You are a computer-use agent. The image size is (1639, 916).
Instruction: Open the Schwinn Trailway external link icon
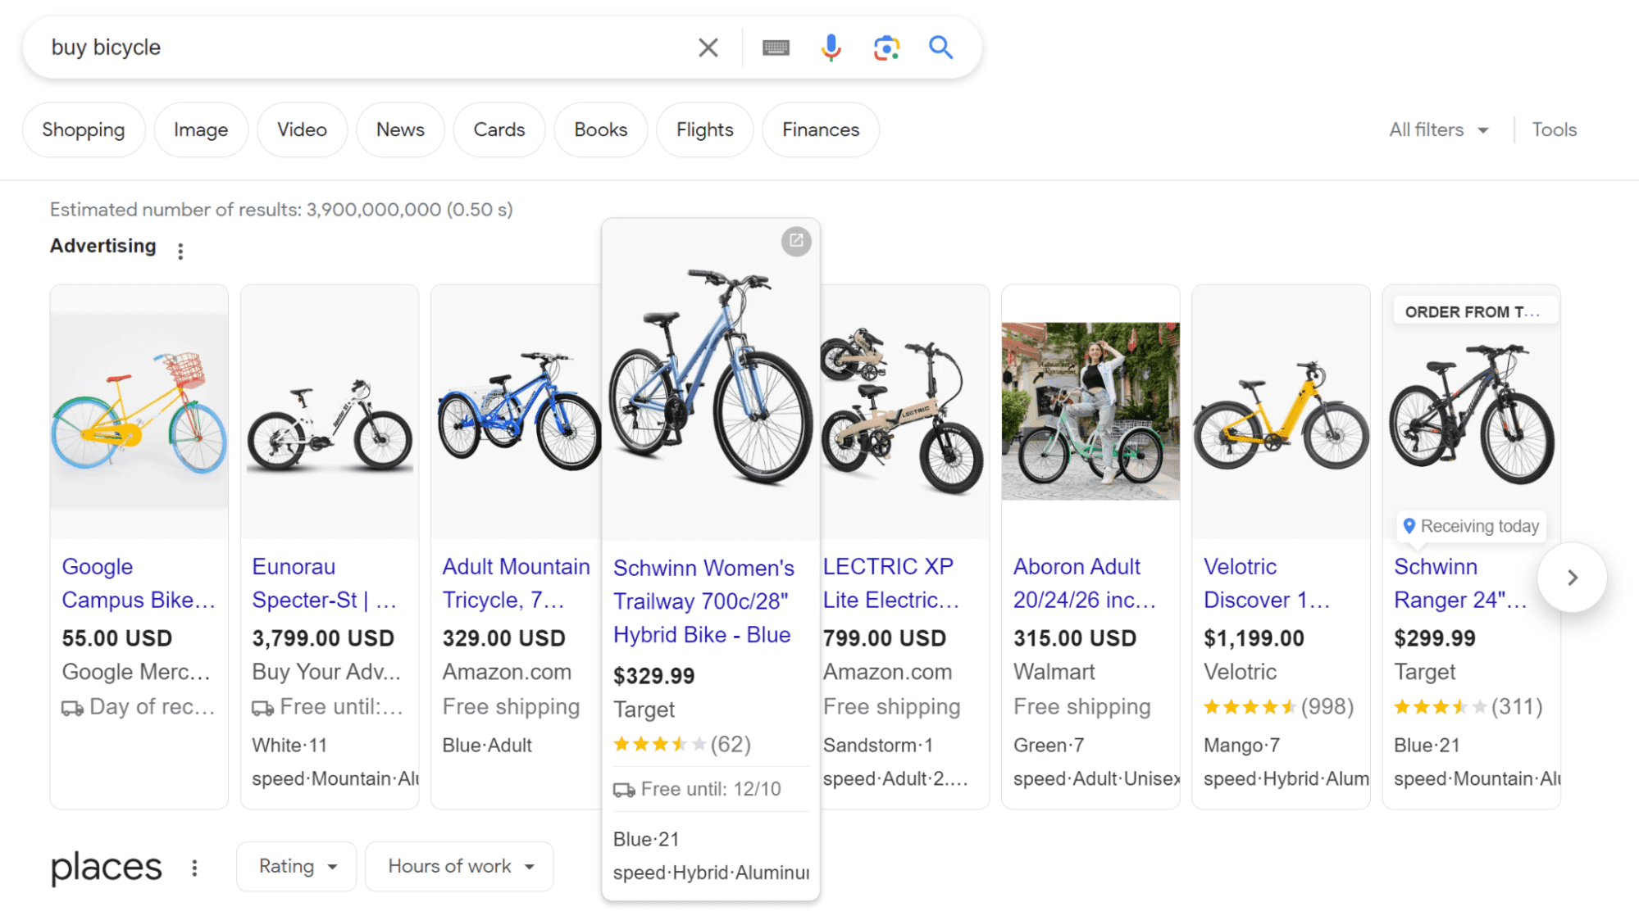coord(796,241)
